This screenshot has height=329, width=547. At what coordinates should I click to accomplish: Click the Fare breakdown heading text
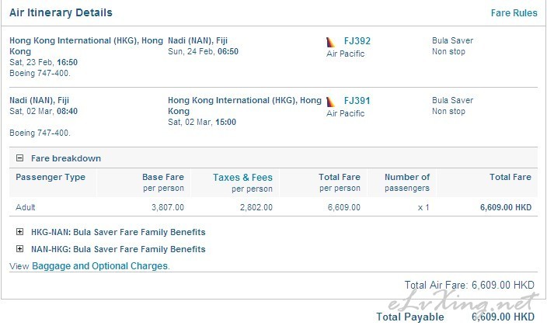66,158
